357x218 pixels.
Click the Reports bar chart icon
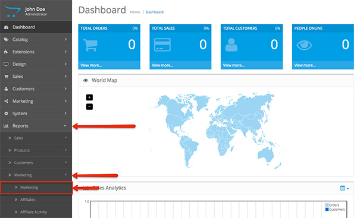[6, 126]
